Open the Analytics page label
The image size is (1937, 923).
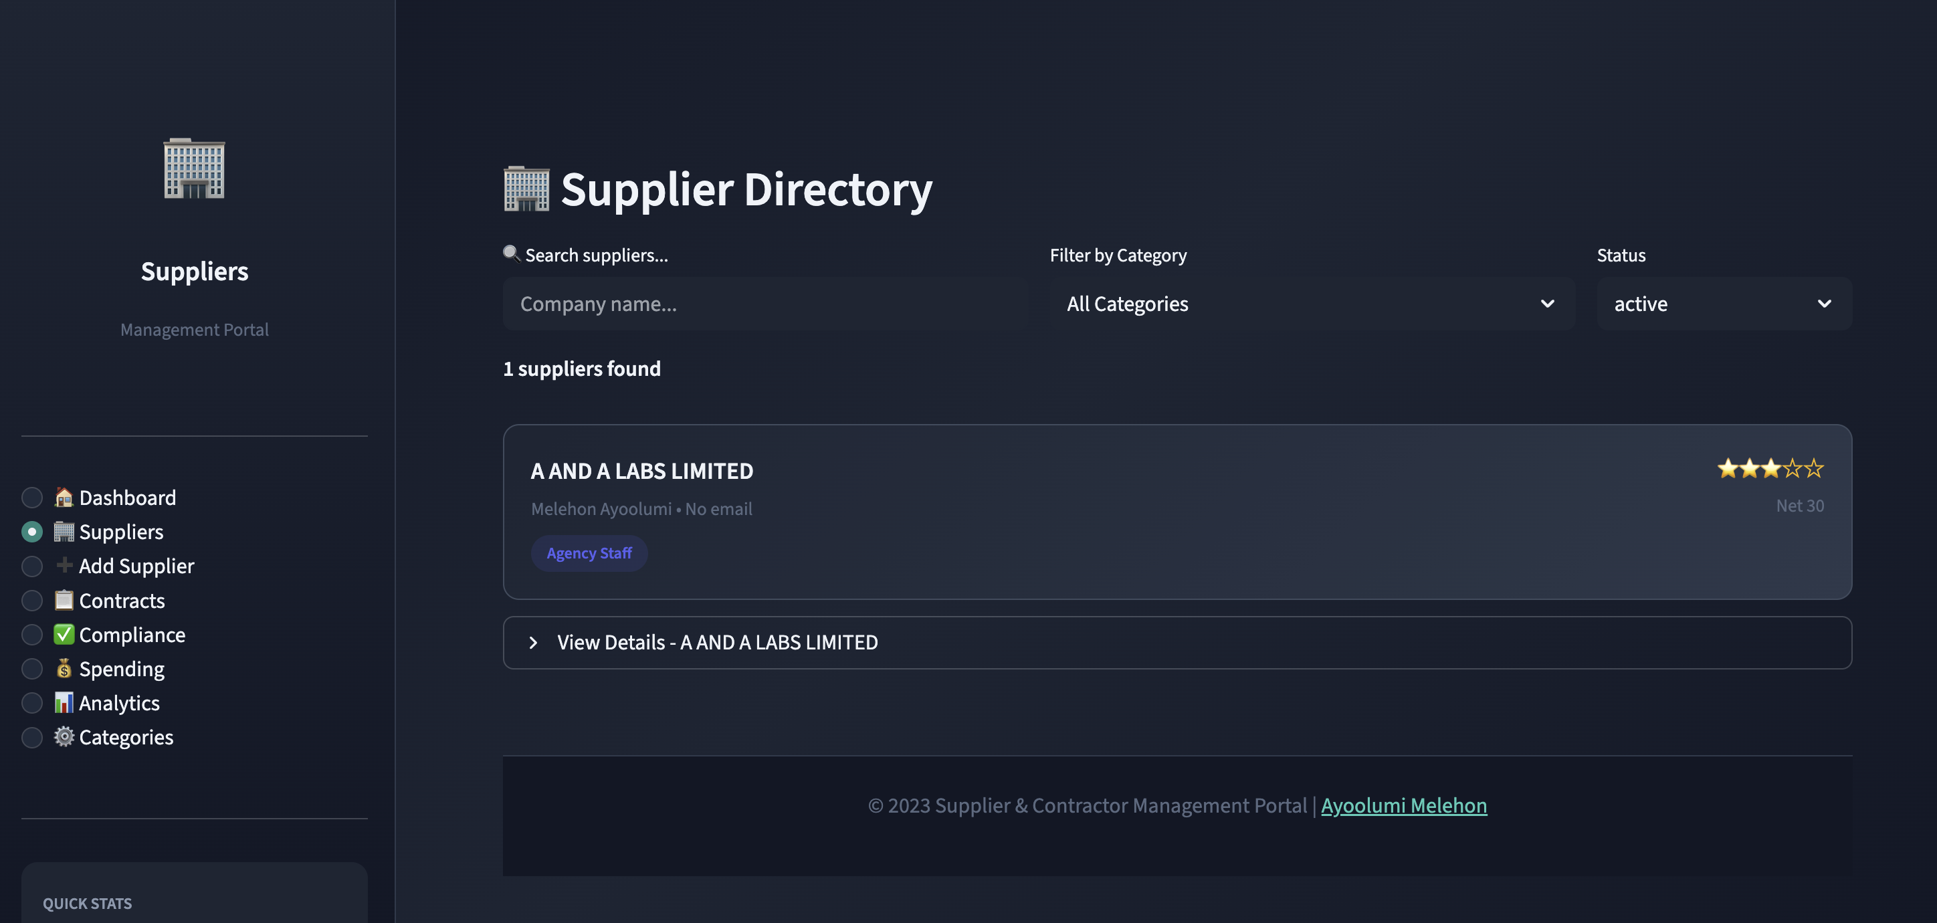(x=119, y=704)
